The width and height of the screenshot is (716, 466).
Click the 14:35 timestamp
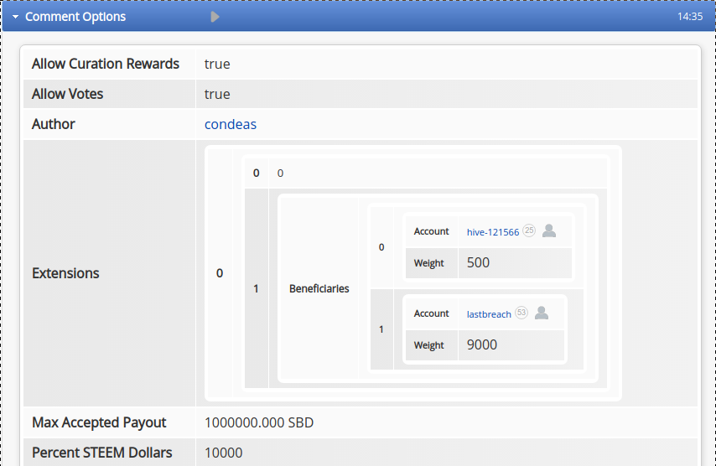click(x=689, y=17)
